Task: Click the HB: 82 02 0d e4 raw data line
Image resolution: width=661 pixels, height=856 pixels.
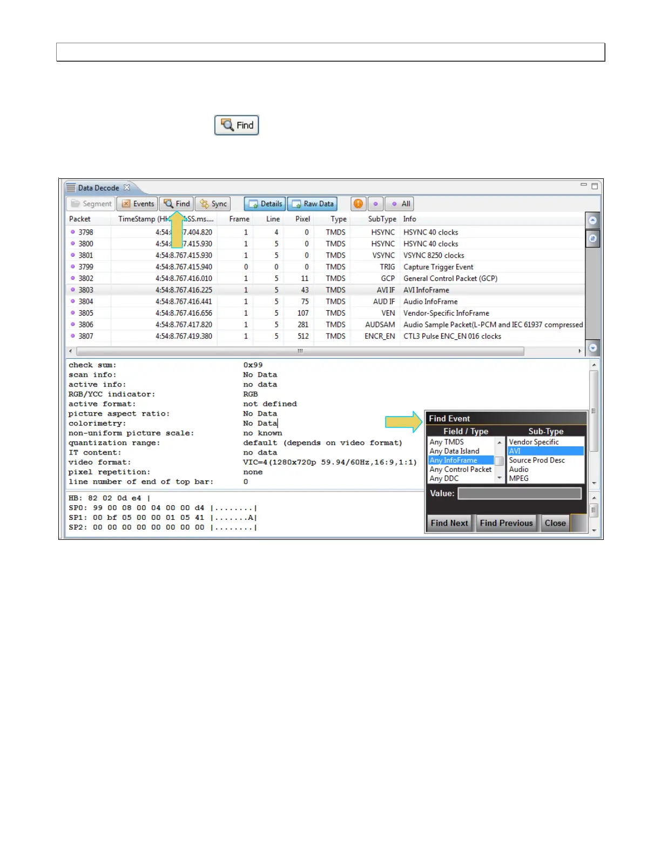Action: (109, 498)
